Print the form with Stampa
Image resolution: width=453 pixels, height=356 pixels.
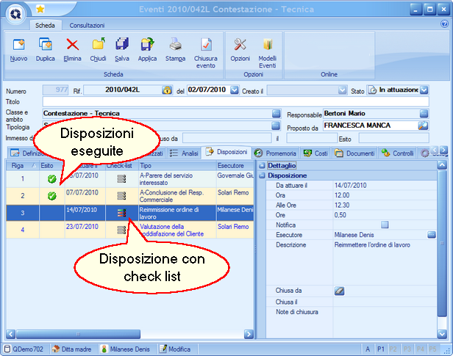coord(175,48)
